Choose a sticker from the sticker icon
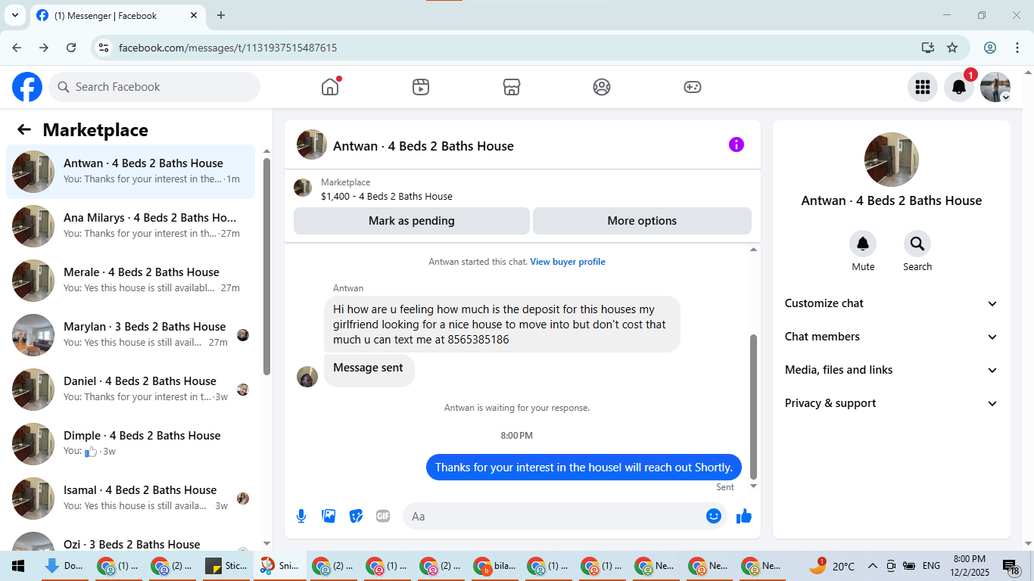Image resolution: width=1034 pixels, height=581 pixels. coord(356,516)
